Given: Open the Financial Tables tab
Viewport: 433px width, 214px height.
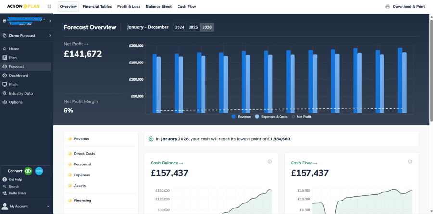Looking at the screenshot, I should click(x=97, y=6).
